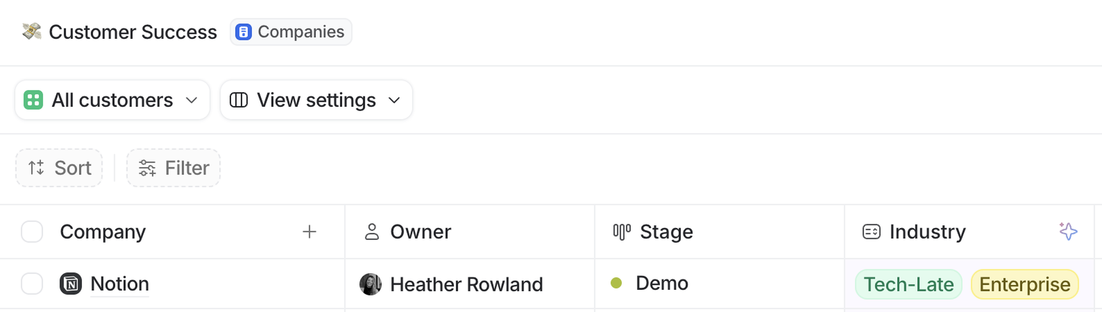Open the View settings dropdown
1102x312 pixels.
click(x=316, y=100)
